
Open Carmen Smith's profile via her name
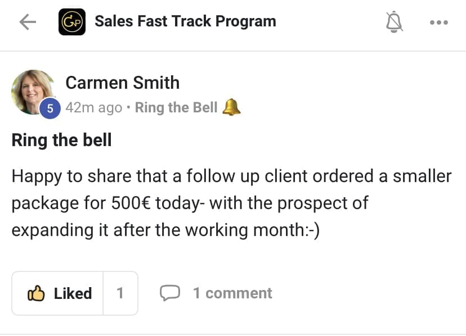pos(122,83)
